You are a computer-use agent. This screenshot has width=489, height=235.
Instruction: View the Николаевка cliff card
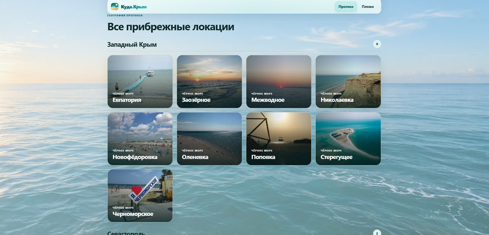coord(348,81)
